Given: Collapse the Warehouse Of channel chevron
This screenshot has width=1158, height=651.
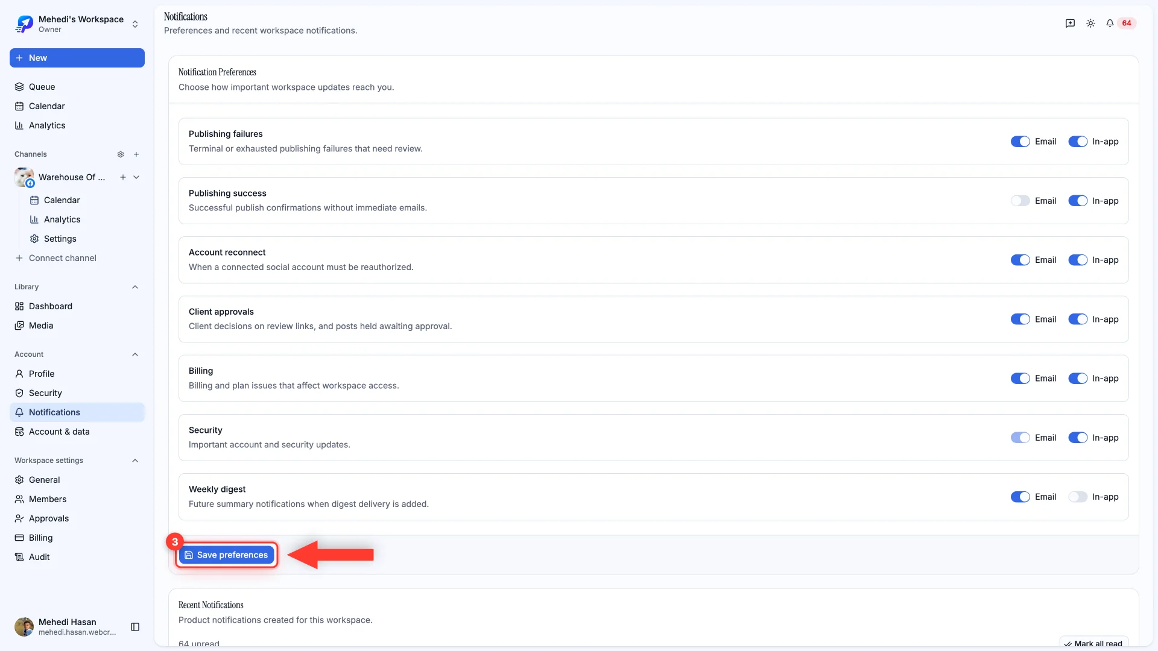Looking at the screenshot, I should [136, 177].
